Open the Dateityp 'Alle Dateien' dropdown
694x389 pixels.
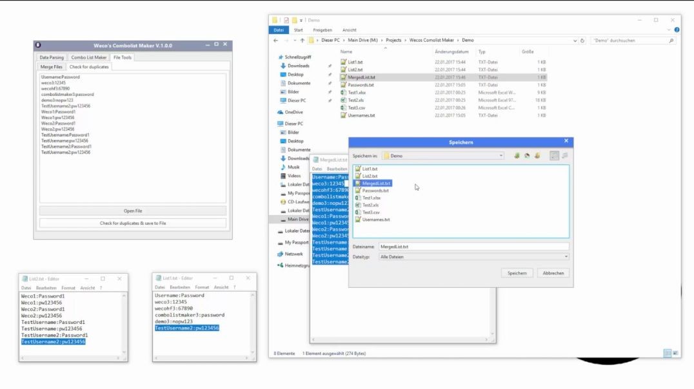473,256
